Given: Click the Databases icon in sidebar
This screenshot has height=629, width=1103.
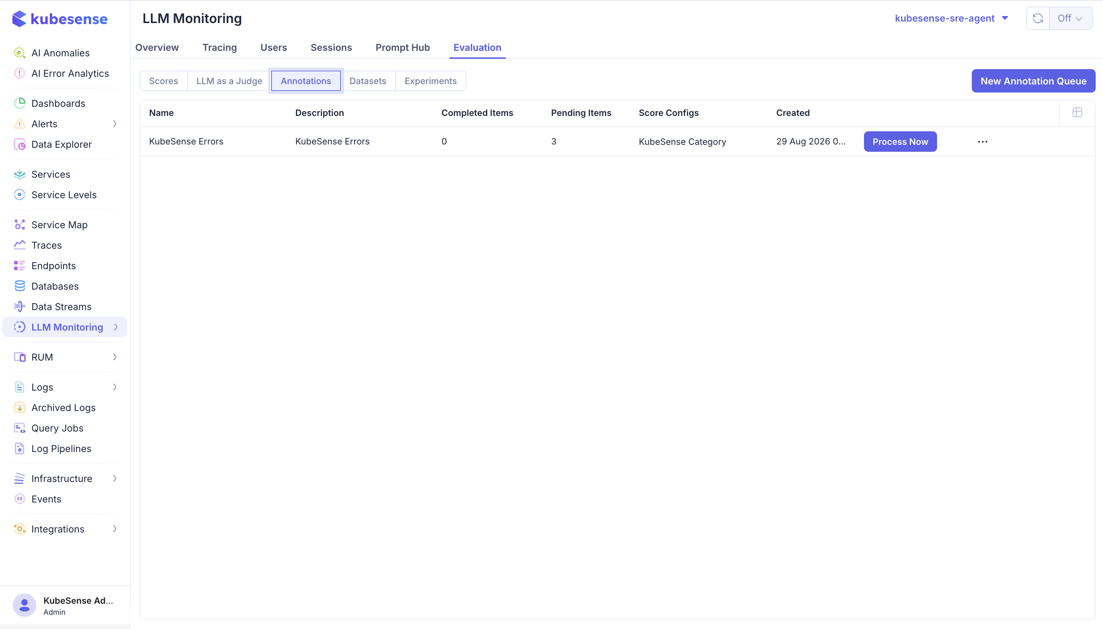Looking at the screenshot, I should click(19, 286).
